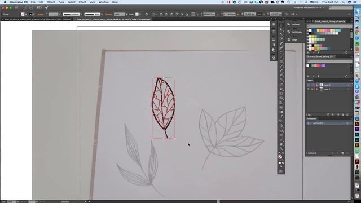The image size is (361, 203).
Task: Open the Align panel
Action: click(292, 40)
